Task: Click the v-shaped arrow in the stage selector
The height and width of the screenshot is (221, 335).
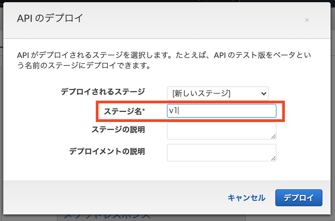Action: coord(264,94)
